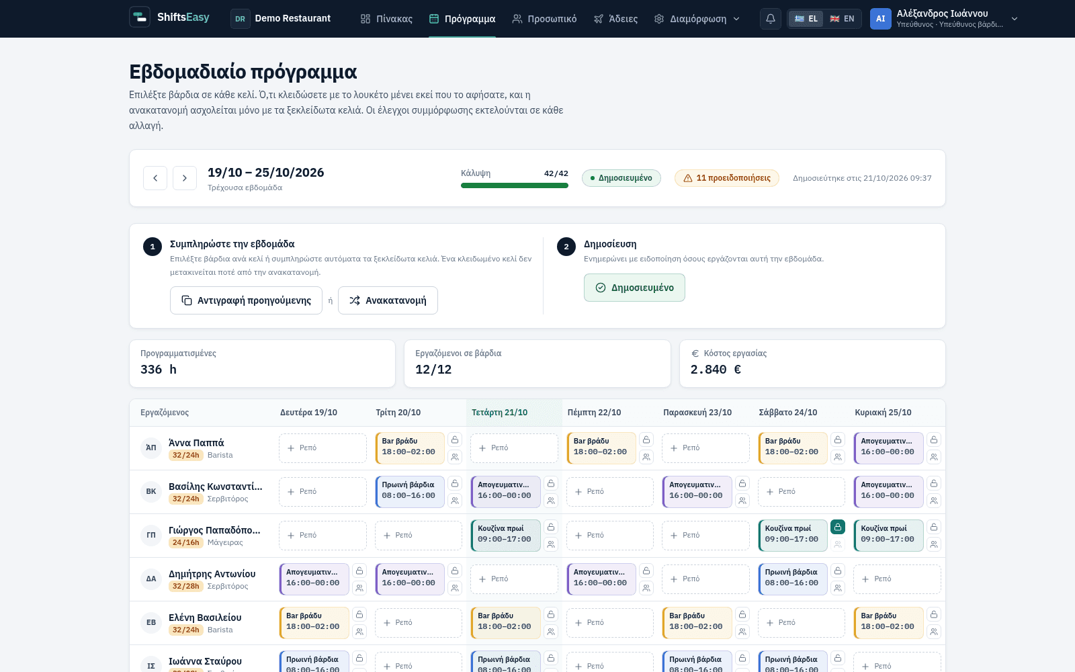Viewport: 1075px width, 672px height.
Task: Click people icon on Δημήτρης's Thursday shift
Action: pyautogui.click(x=646, y=588)
